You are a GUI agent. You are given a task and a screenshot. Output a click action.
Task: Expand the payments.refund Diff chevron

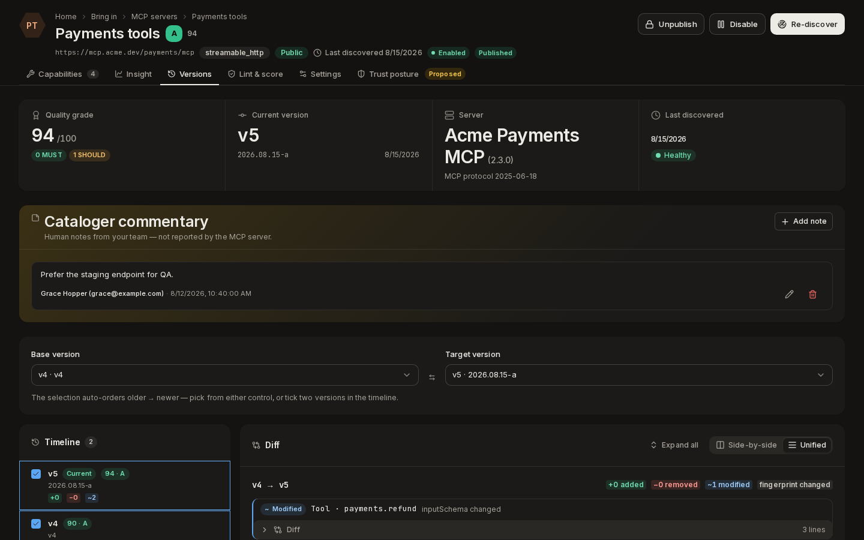click(x=265, y=530)
